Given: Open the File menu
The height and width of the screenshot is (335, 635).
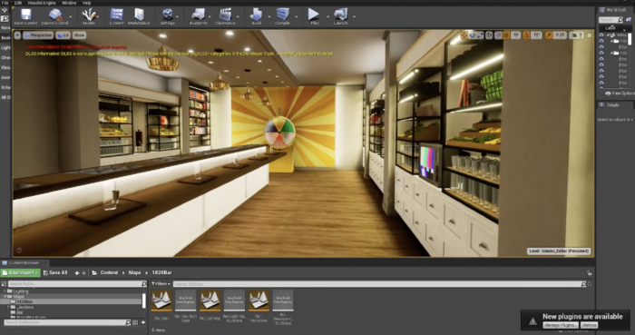Looking at the screenshot, I should point(5,3).
